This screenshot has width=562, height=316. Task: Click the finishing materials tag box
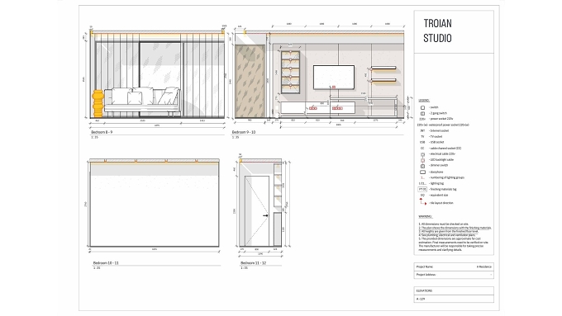422,189
